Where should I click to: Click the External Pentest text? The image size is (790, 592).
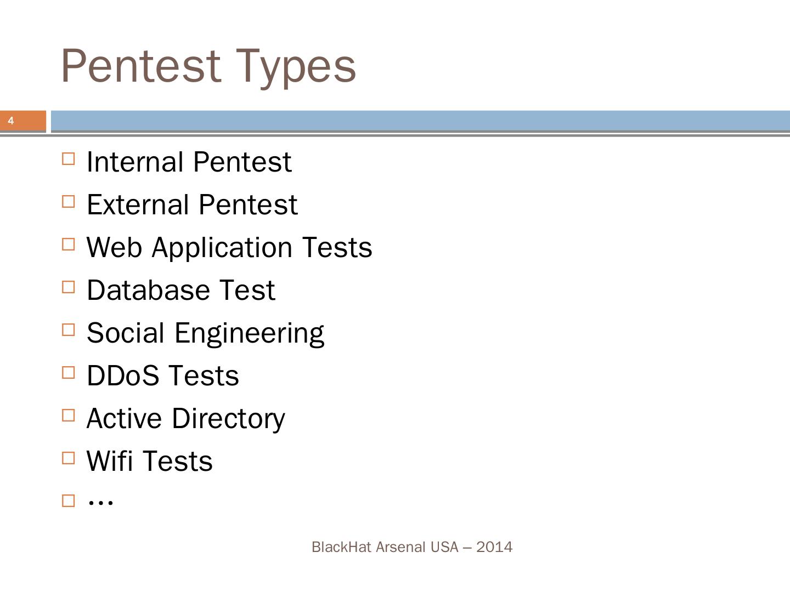click(x=192, y=205)
